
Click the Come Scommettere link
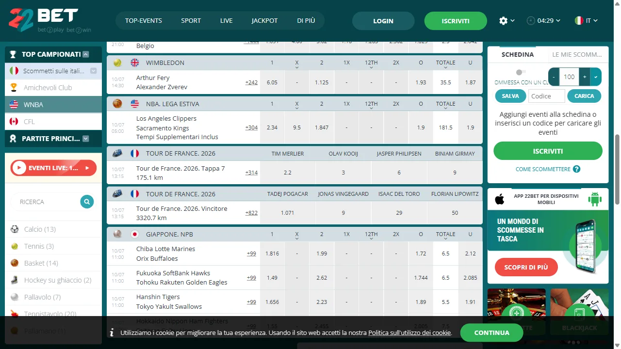click(543, 169)
